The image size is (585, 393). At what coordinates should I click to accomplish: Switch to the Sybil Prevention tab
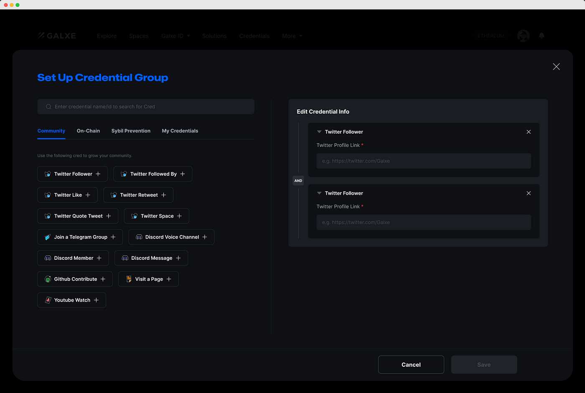tap(131, 131)
